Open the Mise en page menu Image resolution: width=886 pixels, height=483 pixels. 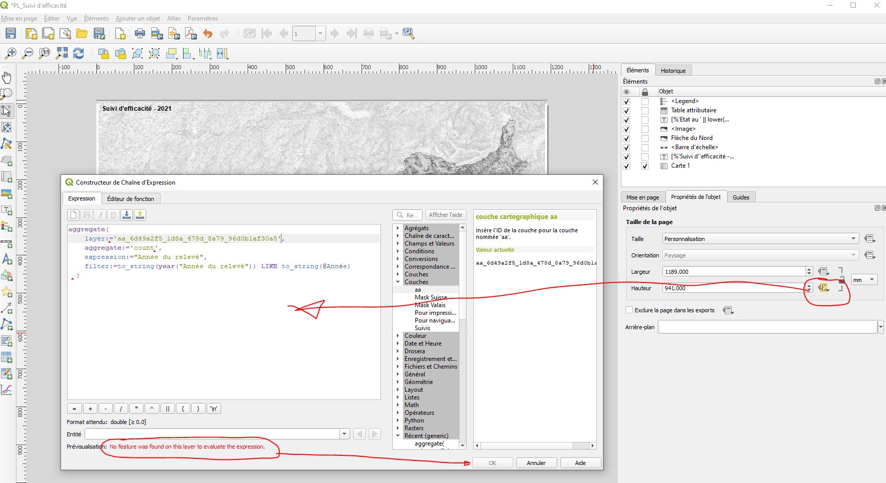(19, 18)
